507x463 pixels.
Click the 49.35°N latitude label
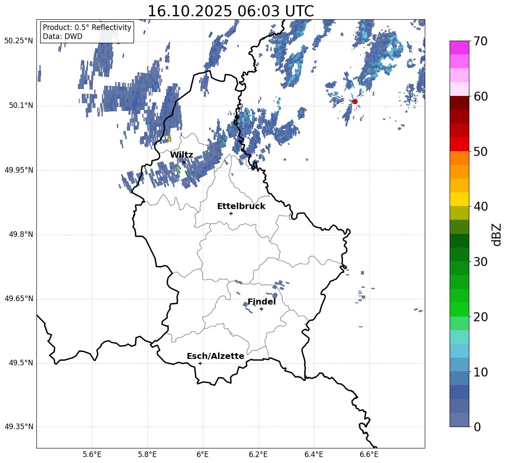coord(18,427)
